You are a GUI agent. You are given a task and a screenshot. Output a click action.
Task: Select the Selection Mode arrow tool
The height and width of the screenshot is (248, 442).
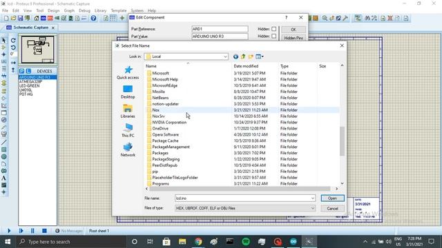(x=4, y=40)
